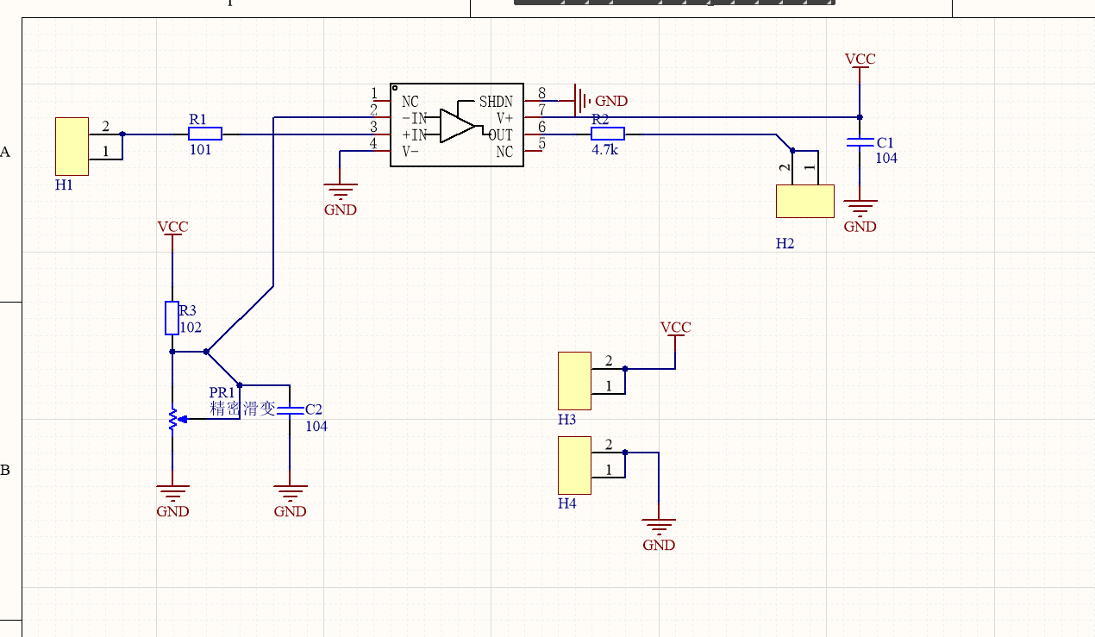Image resolution: width=1095 pixels, height=637 pixels.
Task: Select resistor R3 symbol
Action: (x=172, y=318)
